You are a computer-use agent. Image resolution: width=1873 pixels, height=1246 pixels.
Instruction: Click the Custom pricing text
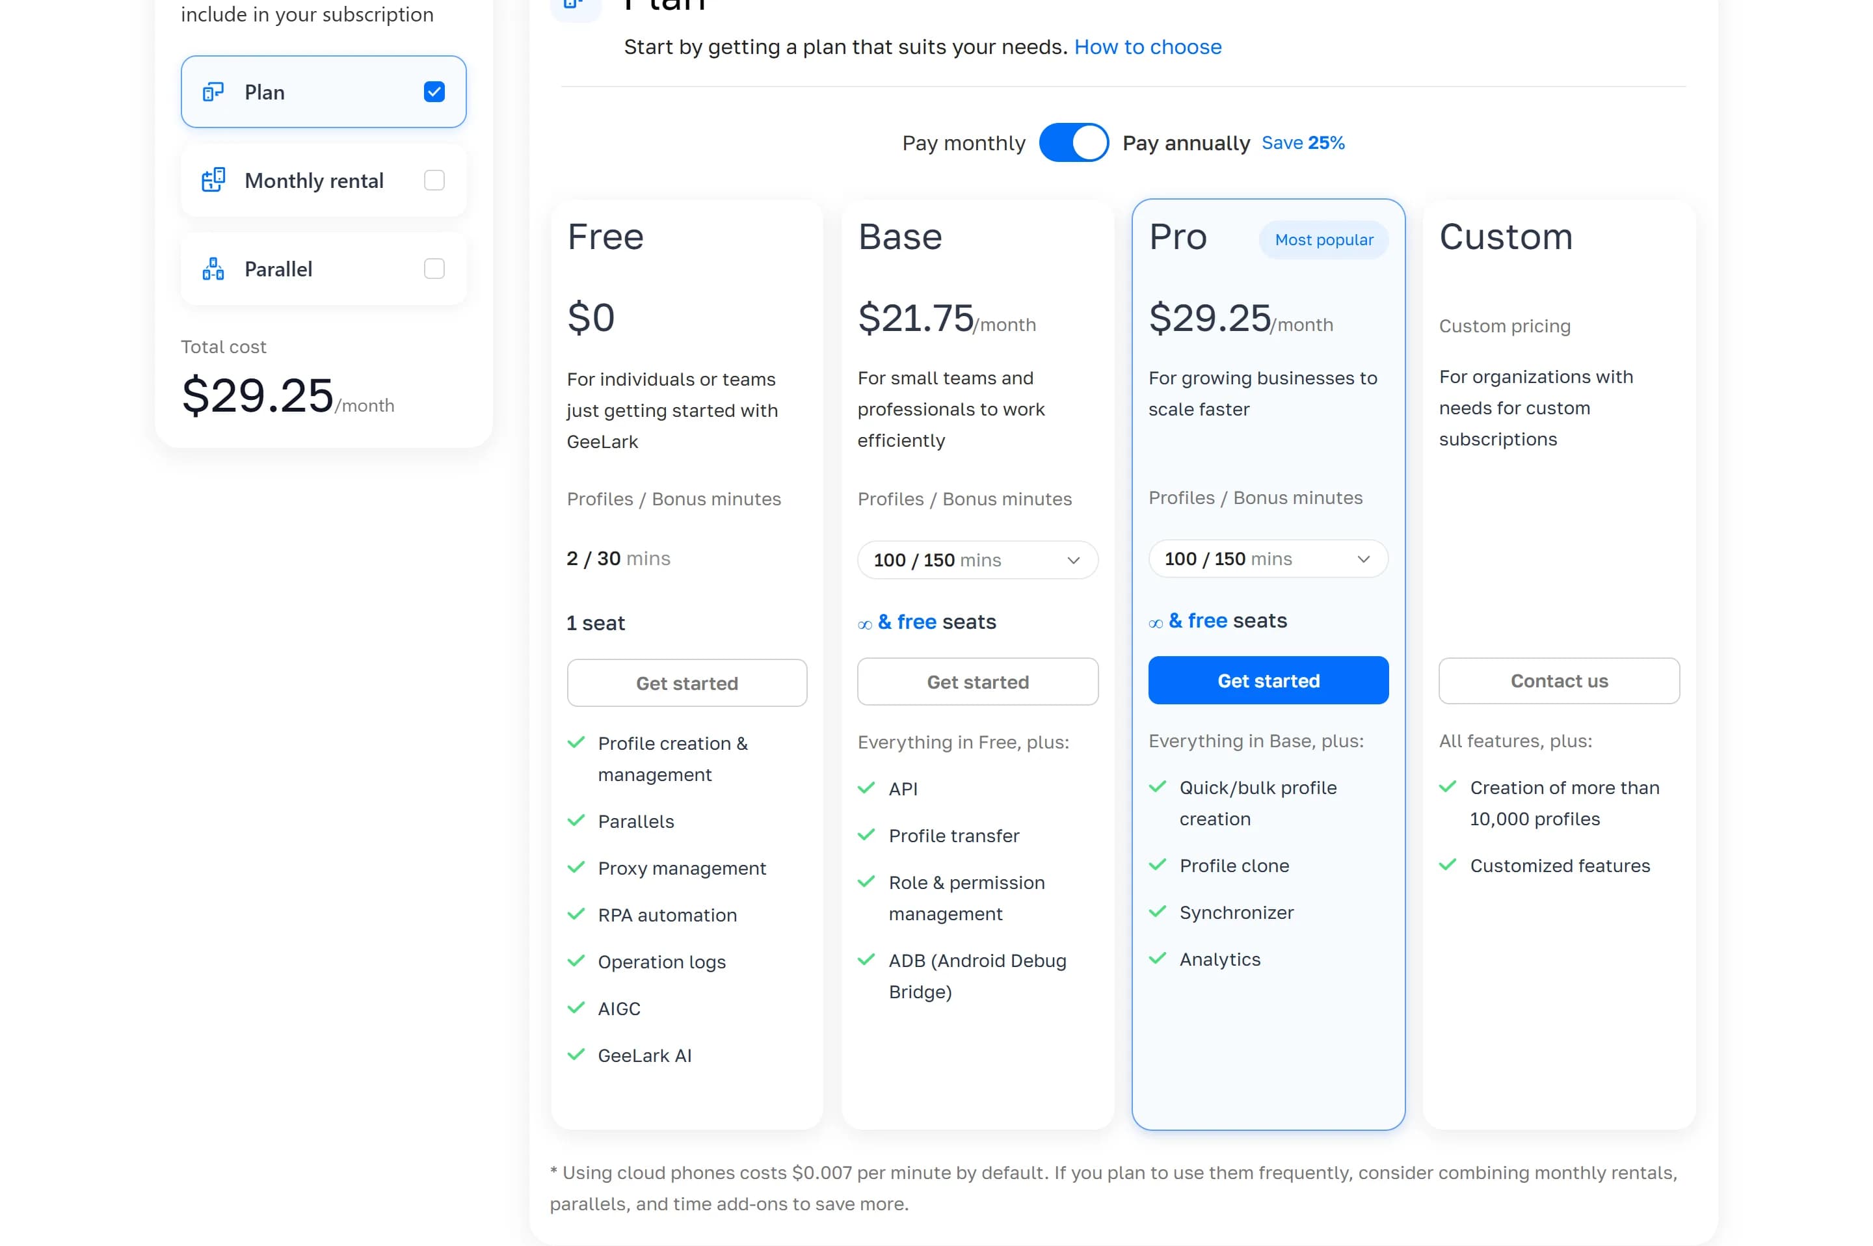pyautogui.click(x=1504, y=326)
